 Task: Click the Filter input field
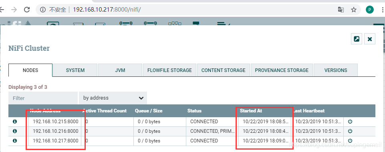(43, 98)
